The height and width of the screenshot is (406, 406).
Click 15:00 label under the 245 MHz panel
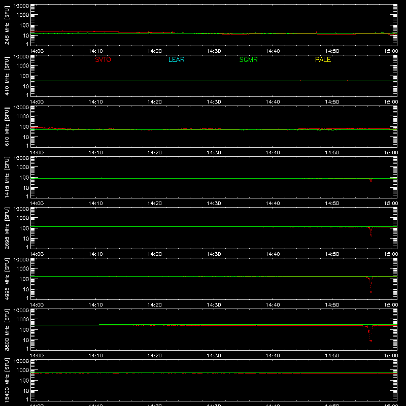391,51
